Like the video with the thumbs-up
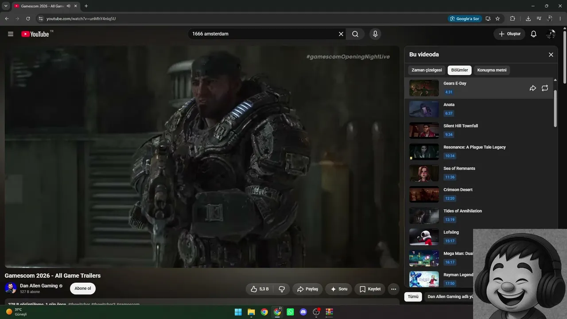 click(259, 289)
